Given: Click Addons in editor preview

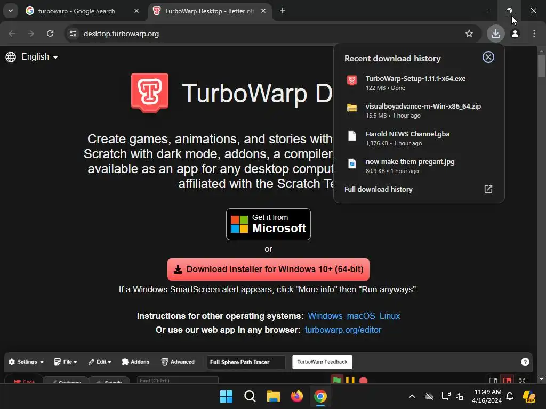Looking at the screenshot, I should point(135,362).
